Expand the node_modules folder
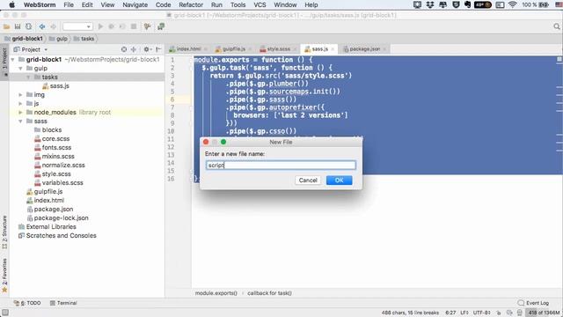This screenshot has height=317, width=563. coord(21,112)
